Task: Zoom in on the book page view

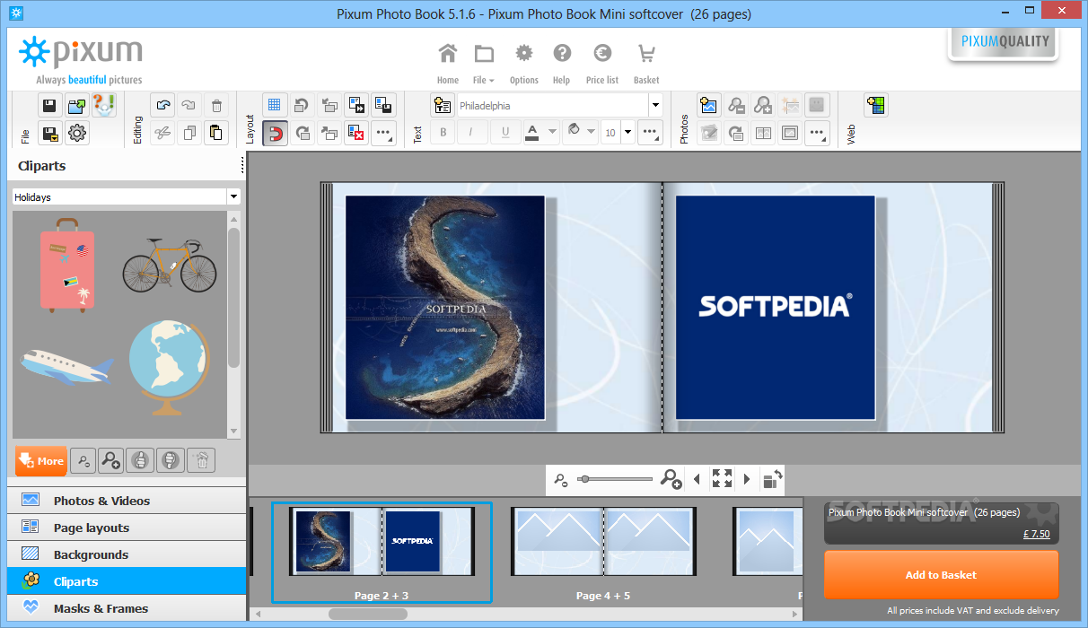Action: [671, 479]
